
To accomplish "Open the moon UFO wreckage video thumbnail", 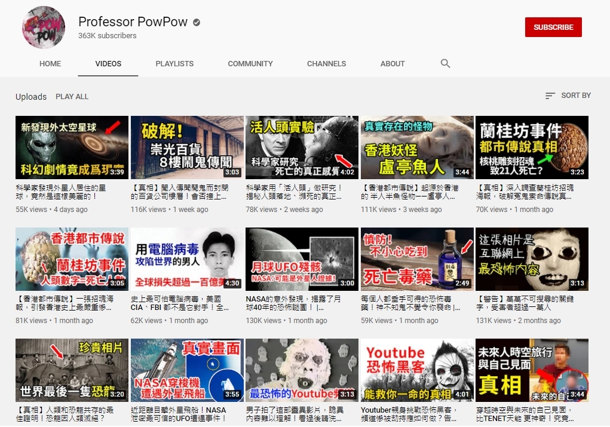I will tap(302, 259).
